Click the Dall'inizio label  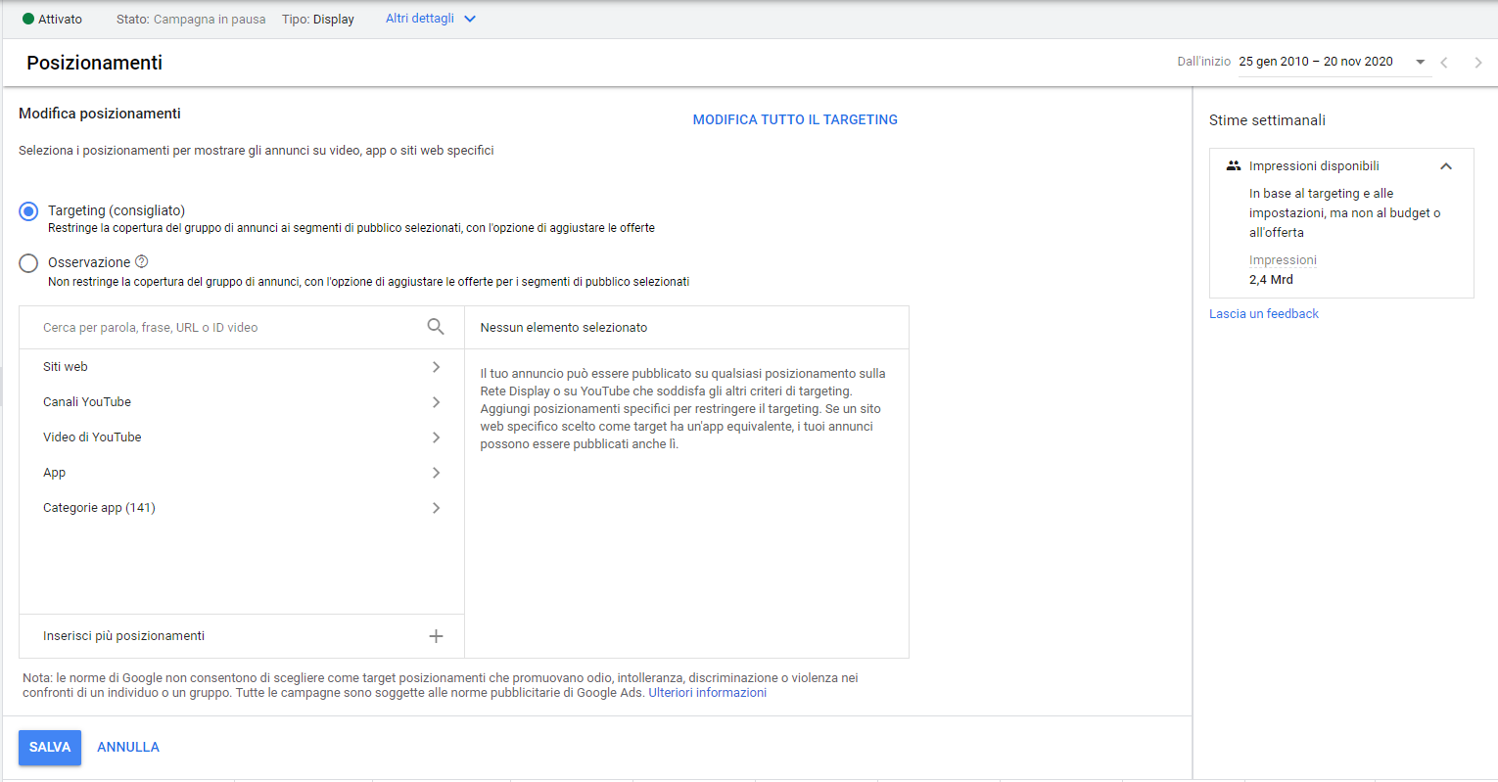1204,62
